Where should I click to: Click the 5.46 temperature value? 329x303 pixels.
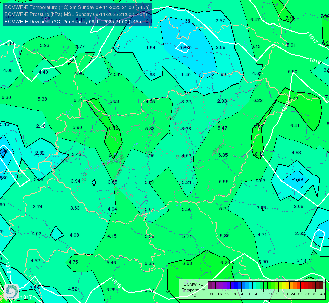point(111,263)
